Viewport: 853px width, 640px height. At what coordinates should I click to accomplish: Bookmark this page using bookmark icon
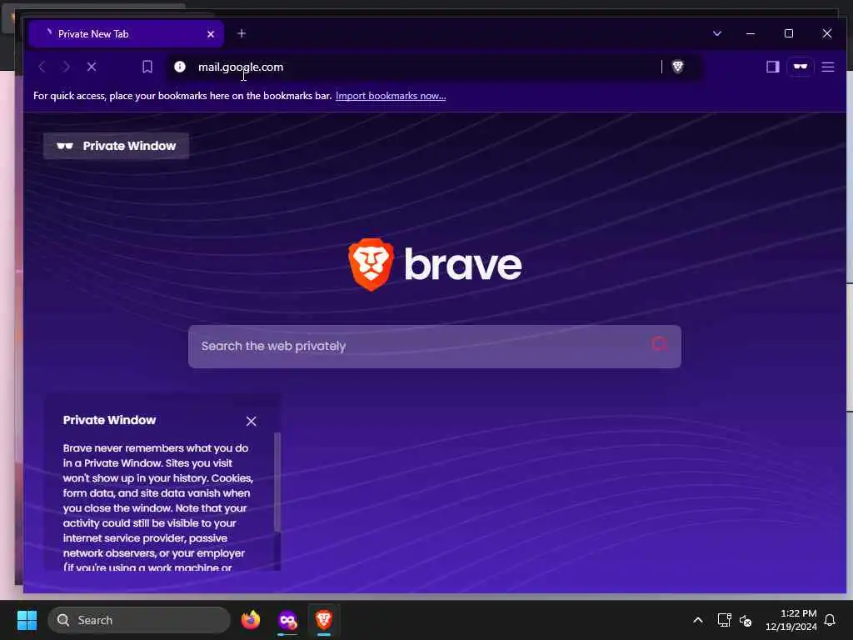pyautogui.click(x=147, y=67)
